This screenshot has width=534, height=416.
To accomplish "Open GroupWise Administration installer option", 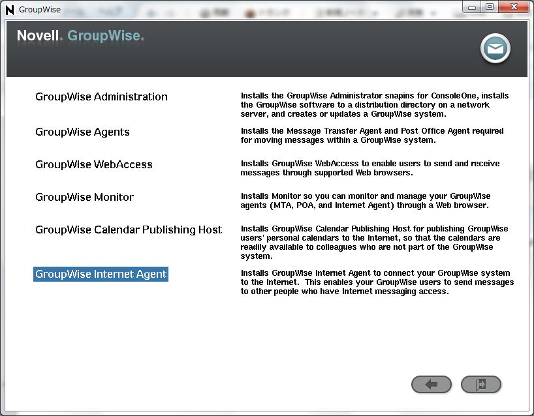I will pyautogui.click(x=101, y=97).
